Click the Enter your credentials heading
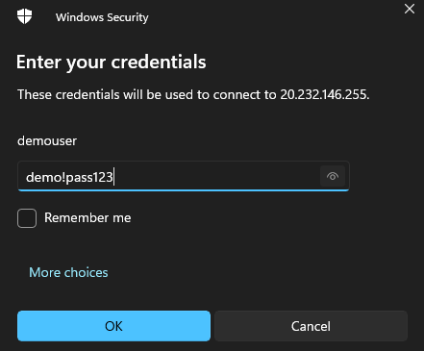The width and height of the screenshot is (424, 351). pyautogui.click(x=112, y=63)
